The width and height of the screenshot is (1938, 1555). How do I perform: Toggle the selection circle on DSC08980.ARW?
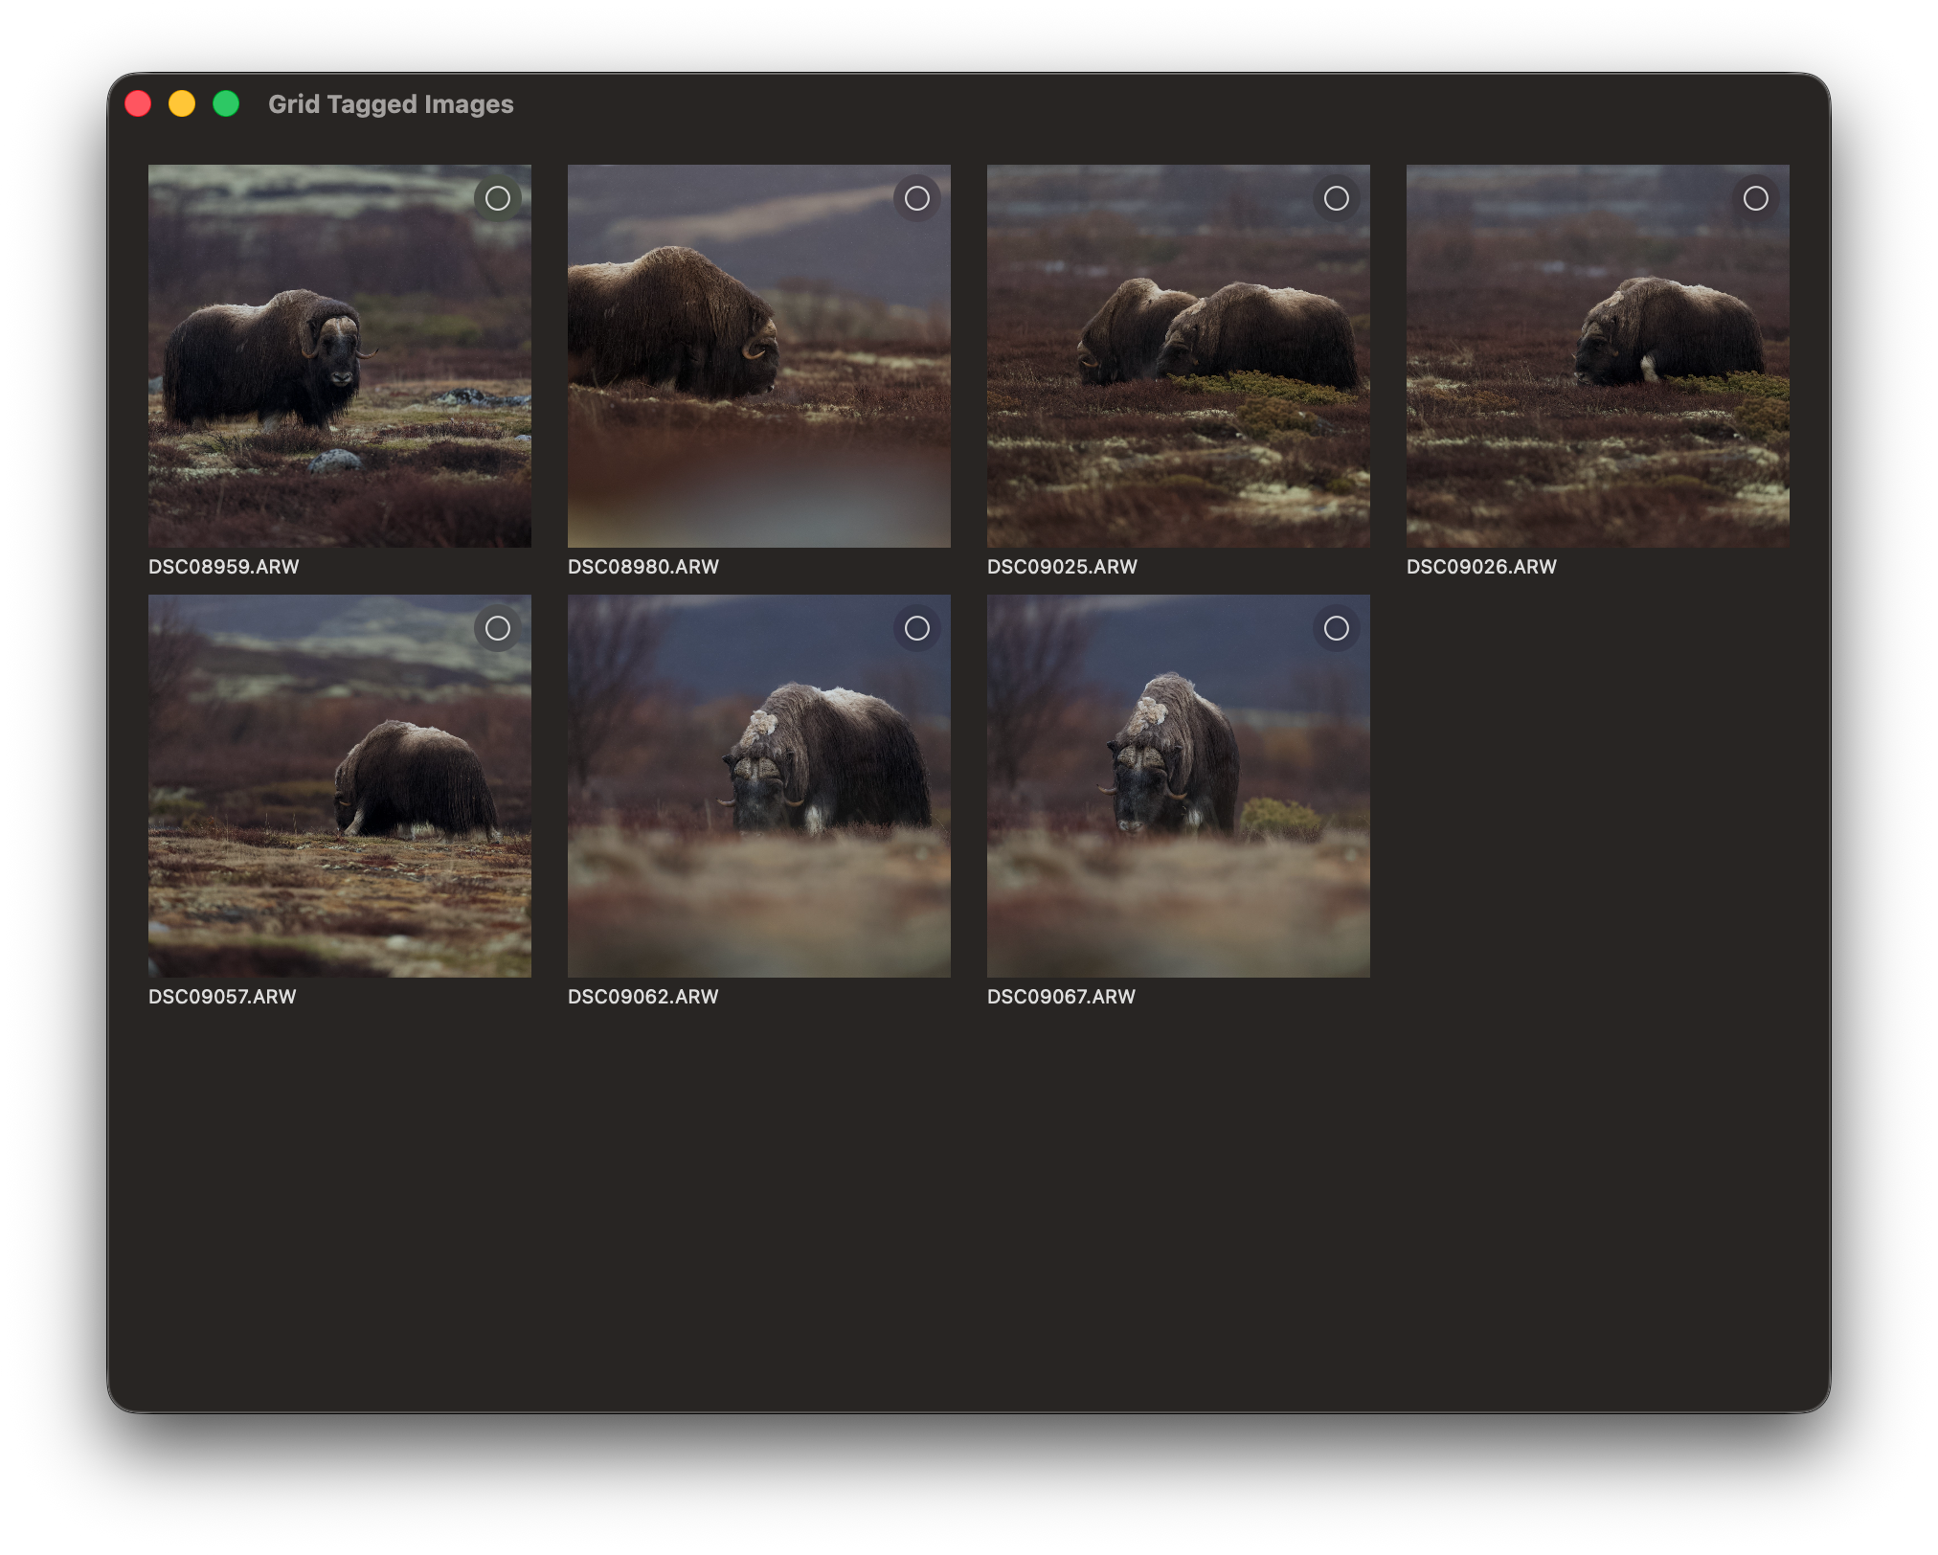pos(916,198)
